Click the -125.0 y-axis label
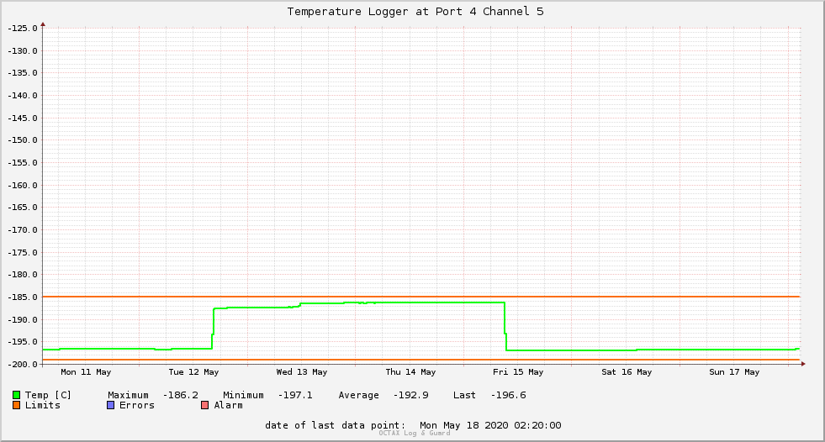 tap(23, 29)
